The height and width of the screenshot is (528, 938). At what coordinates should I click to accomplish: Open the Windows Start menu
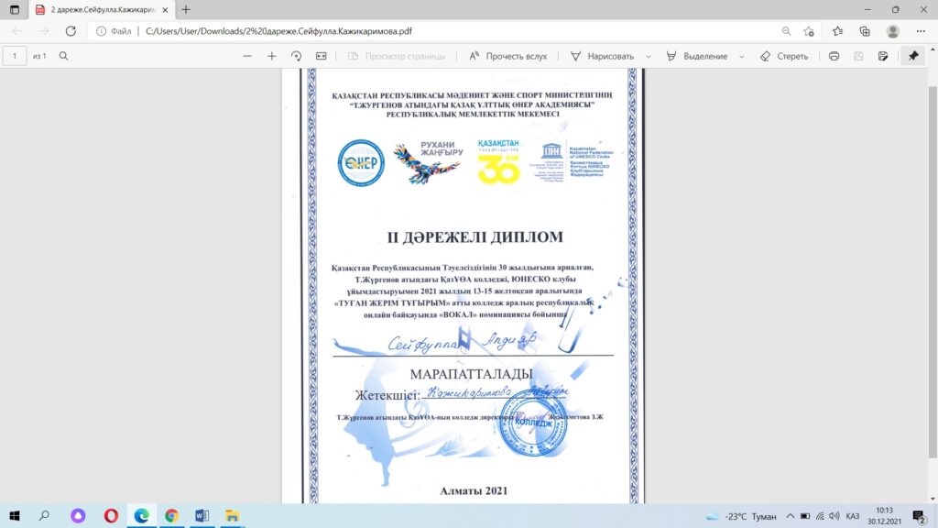coord(15,515)
